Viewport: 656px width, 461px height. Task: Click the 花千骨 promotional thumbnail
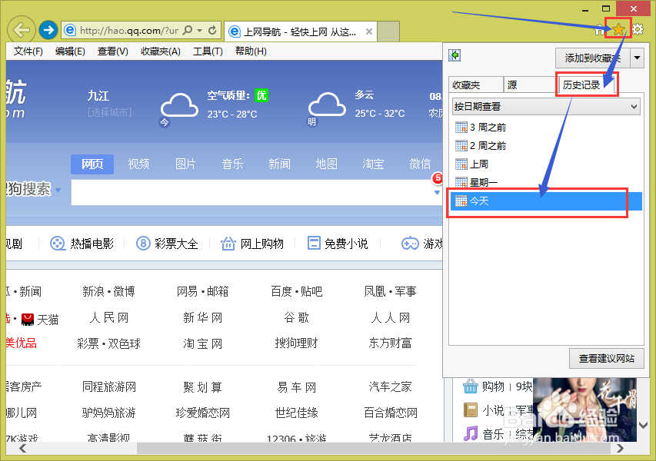click(584, 410)
